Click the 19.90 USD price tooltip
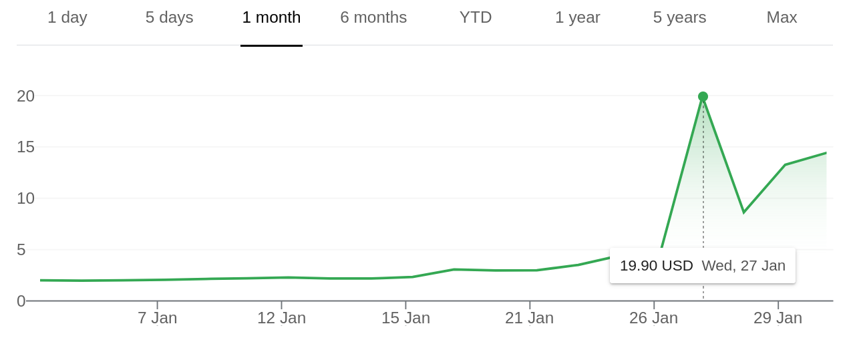This screenshot has width=851, height=338. (x=702, y=266)
